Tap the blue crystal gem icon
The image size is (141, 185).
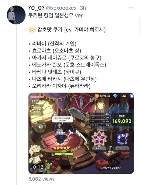[115, 96]
